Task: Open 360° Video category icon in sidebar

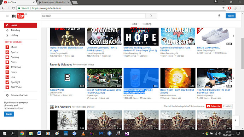Action: [x=7, y=87]
